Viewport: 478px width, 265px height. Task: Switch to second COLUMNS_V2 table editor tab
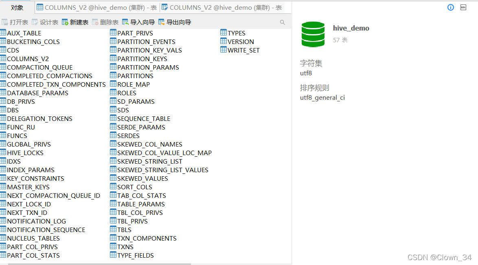[222, 8]
